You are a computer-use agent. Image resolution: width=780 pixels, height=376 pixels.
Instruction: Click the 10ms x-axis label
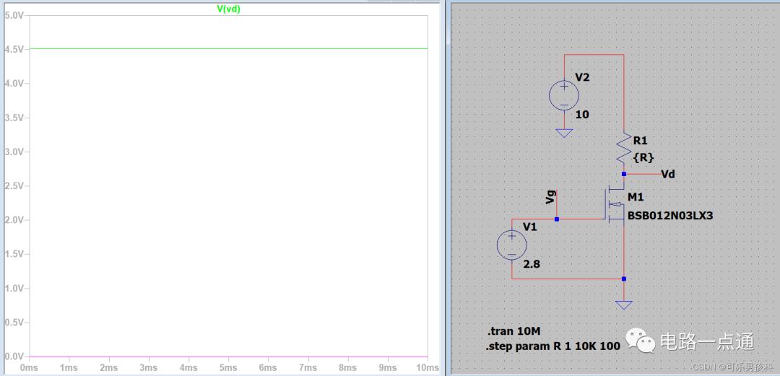point(428,367)
